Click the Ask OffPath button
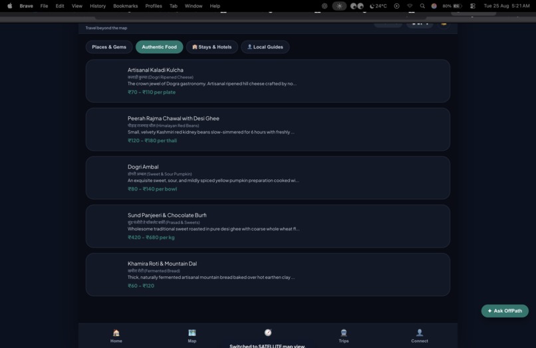Screen dimensions: 536x348 [505, 311]
